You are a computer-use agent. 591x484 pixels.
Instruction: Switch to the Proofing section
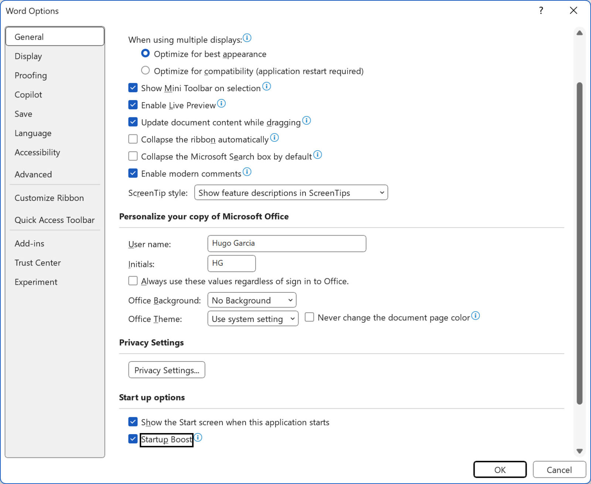click(x=31, y=75)
